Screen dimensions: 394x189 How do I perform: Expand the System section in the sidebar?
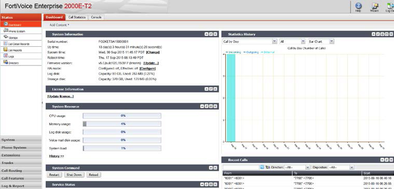point(21,140)
